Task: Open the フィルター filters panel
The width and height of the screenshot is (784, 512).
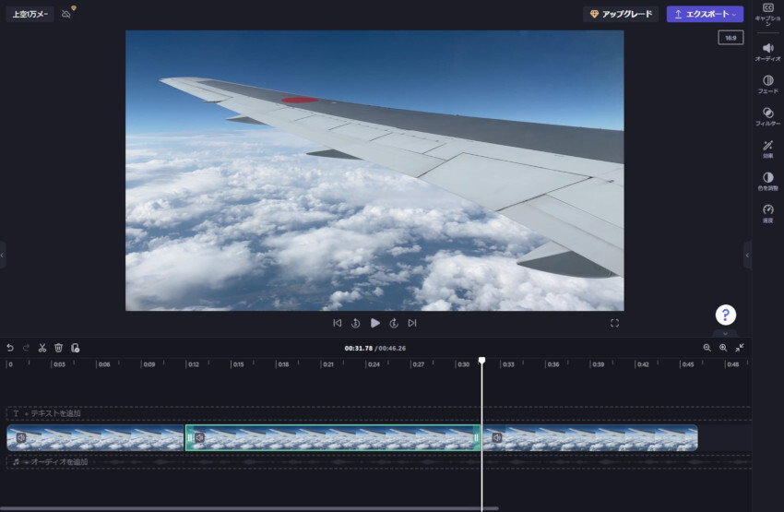Action: 767,116
